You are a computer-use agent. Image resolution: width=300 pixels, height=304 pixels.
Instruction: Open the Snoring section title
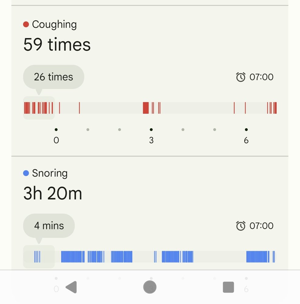(49, 173)
